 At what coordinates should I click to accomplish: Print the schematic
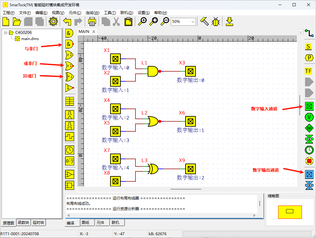point(92,21)
